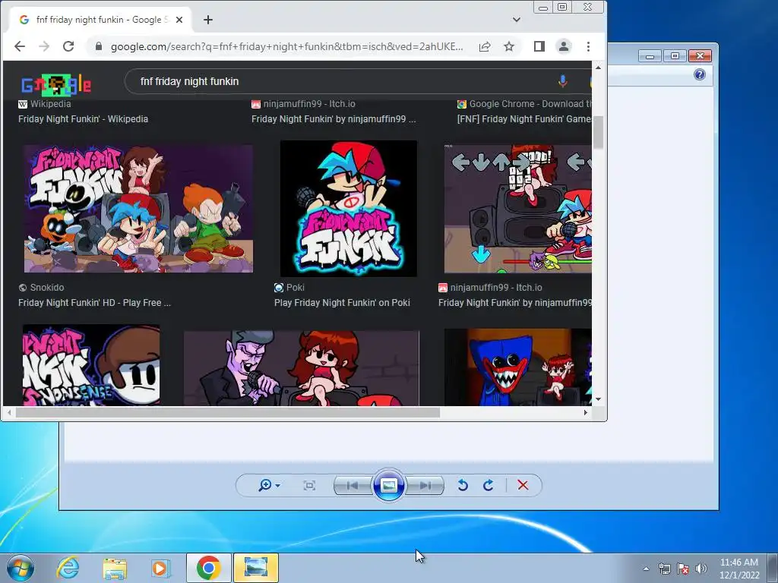778x583 pixels.
Task: Switch to Chrome on the taskbar
Action: [x=208, y=568]
